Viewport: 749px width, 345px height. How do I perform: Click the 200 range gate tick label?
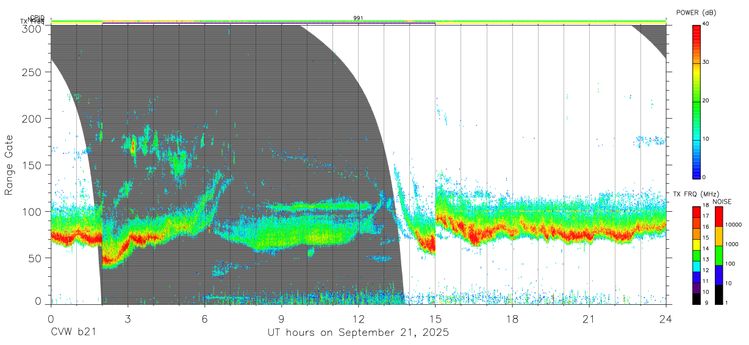click(33, 118)
